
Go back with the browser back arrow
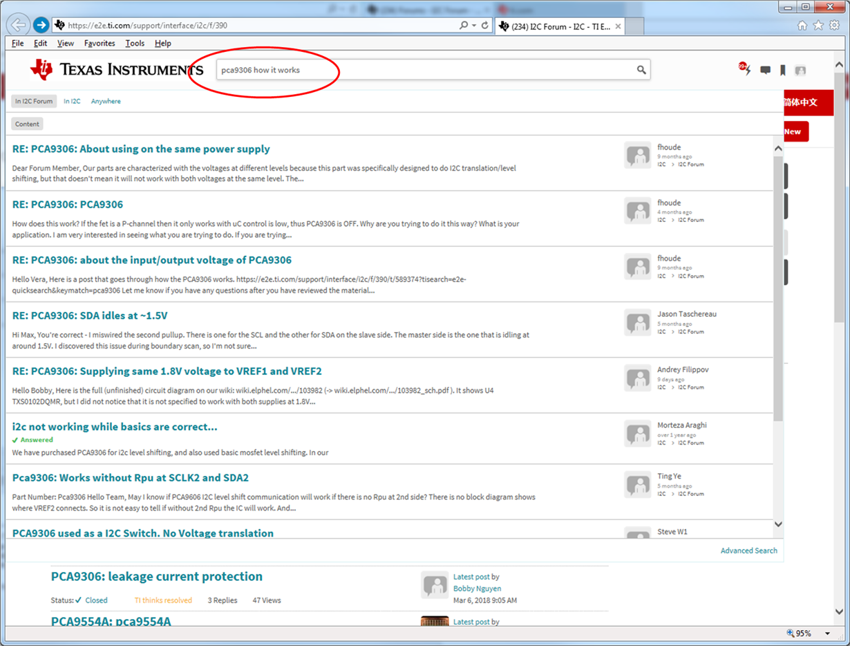click(x=18, y=25)
